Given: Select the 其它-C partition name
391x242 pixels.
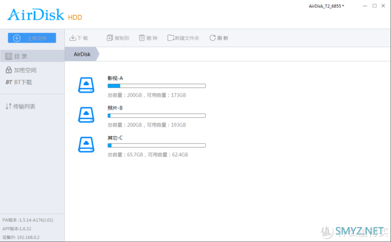Looking at the screenshot, I should (115, 138).
